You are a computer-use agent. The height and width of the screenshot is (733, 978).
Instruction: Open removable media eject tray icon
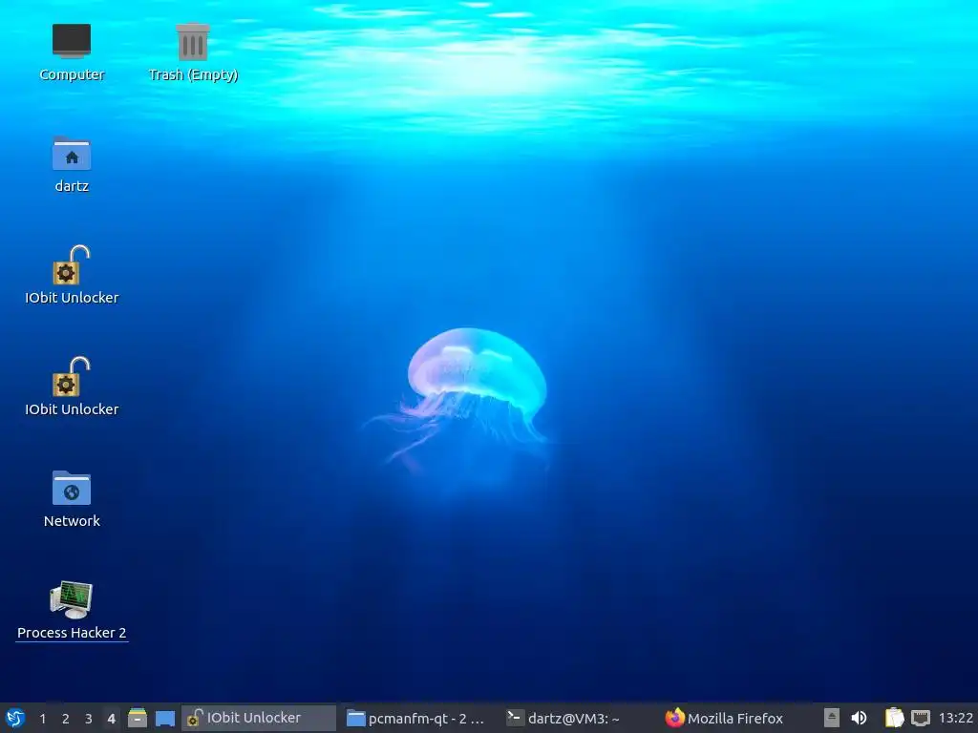(832, 718)
